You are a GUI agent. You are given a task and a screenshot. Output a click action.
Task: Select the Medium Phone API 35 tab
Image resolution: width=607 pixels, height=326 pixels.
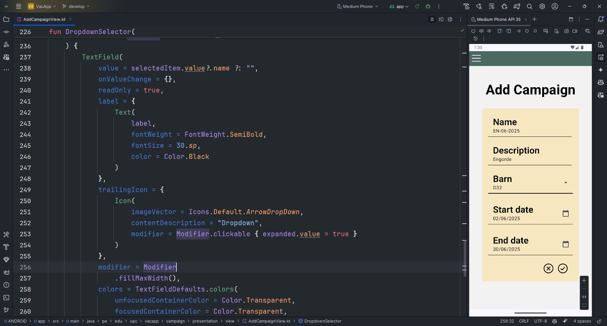point(498,19)
